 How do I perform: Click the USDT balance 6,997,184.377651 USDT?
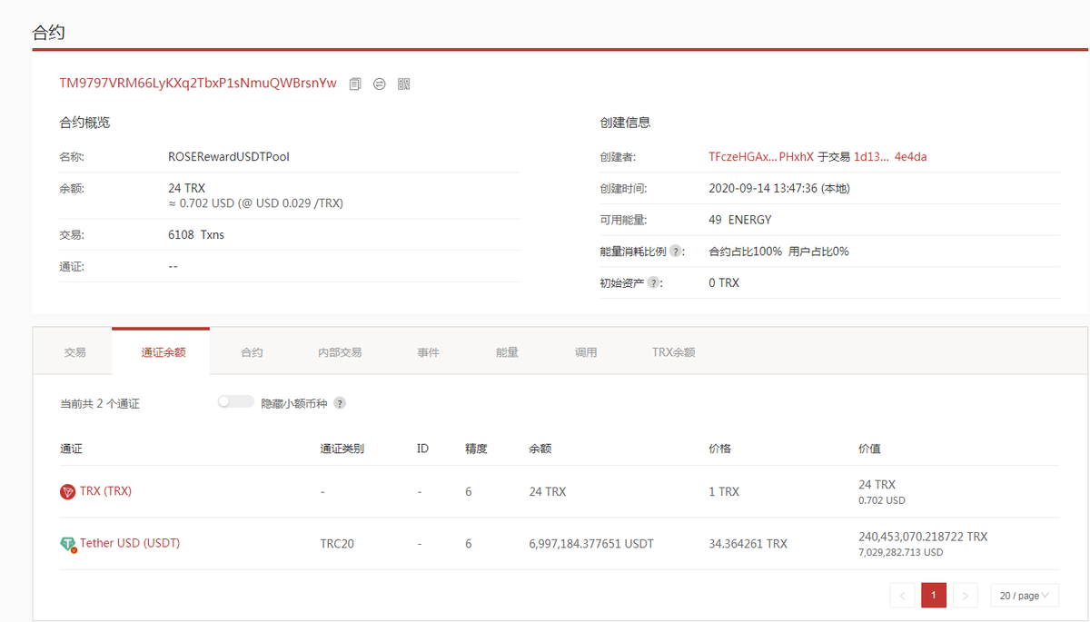click(x=591, y=544)
